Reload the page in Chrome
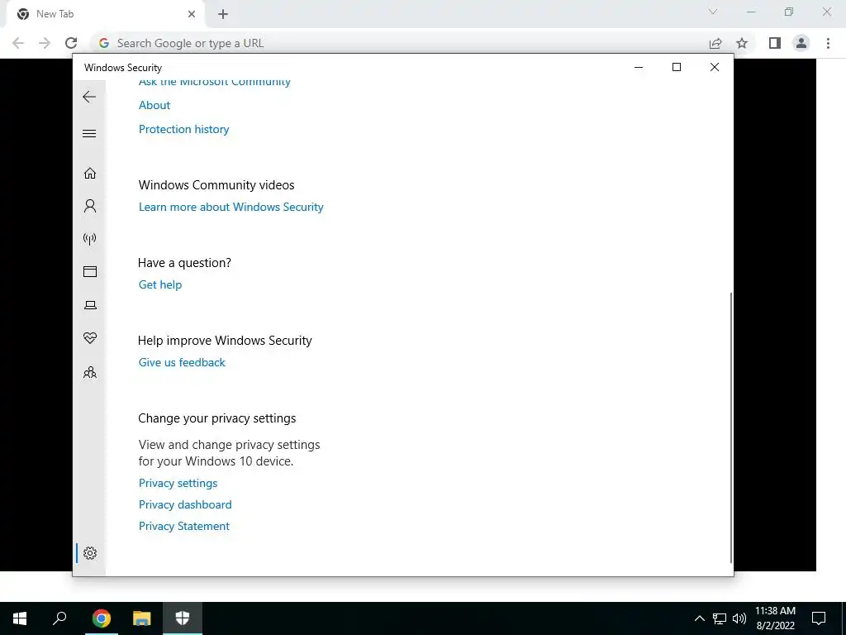 (71, 43)
